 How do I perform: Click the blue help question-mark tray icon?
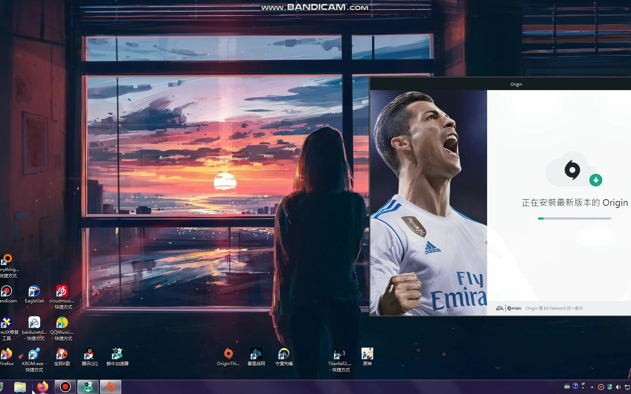click(575, 386)
